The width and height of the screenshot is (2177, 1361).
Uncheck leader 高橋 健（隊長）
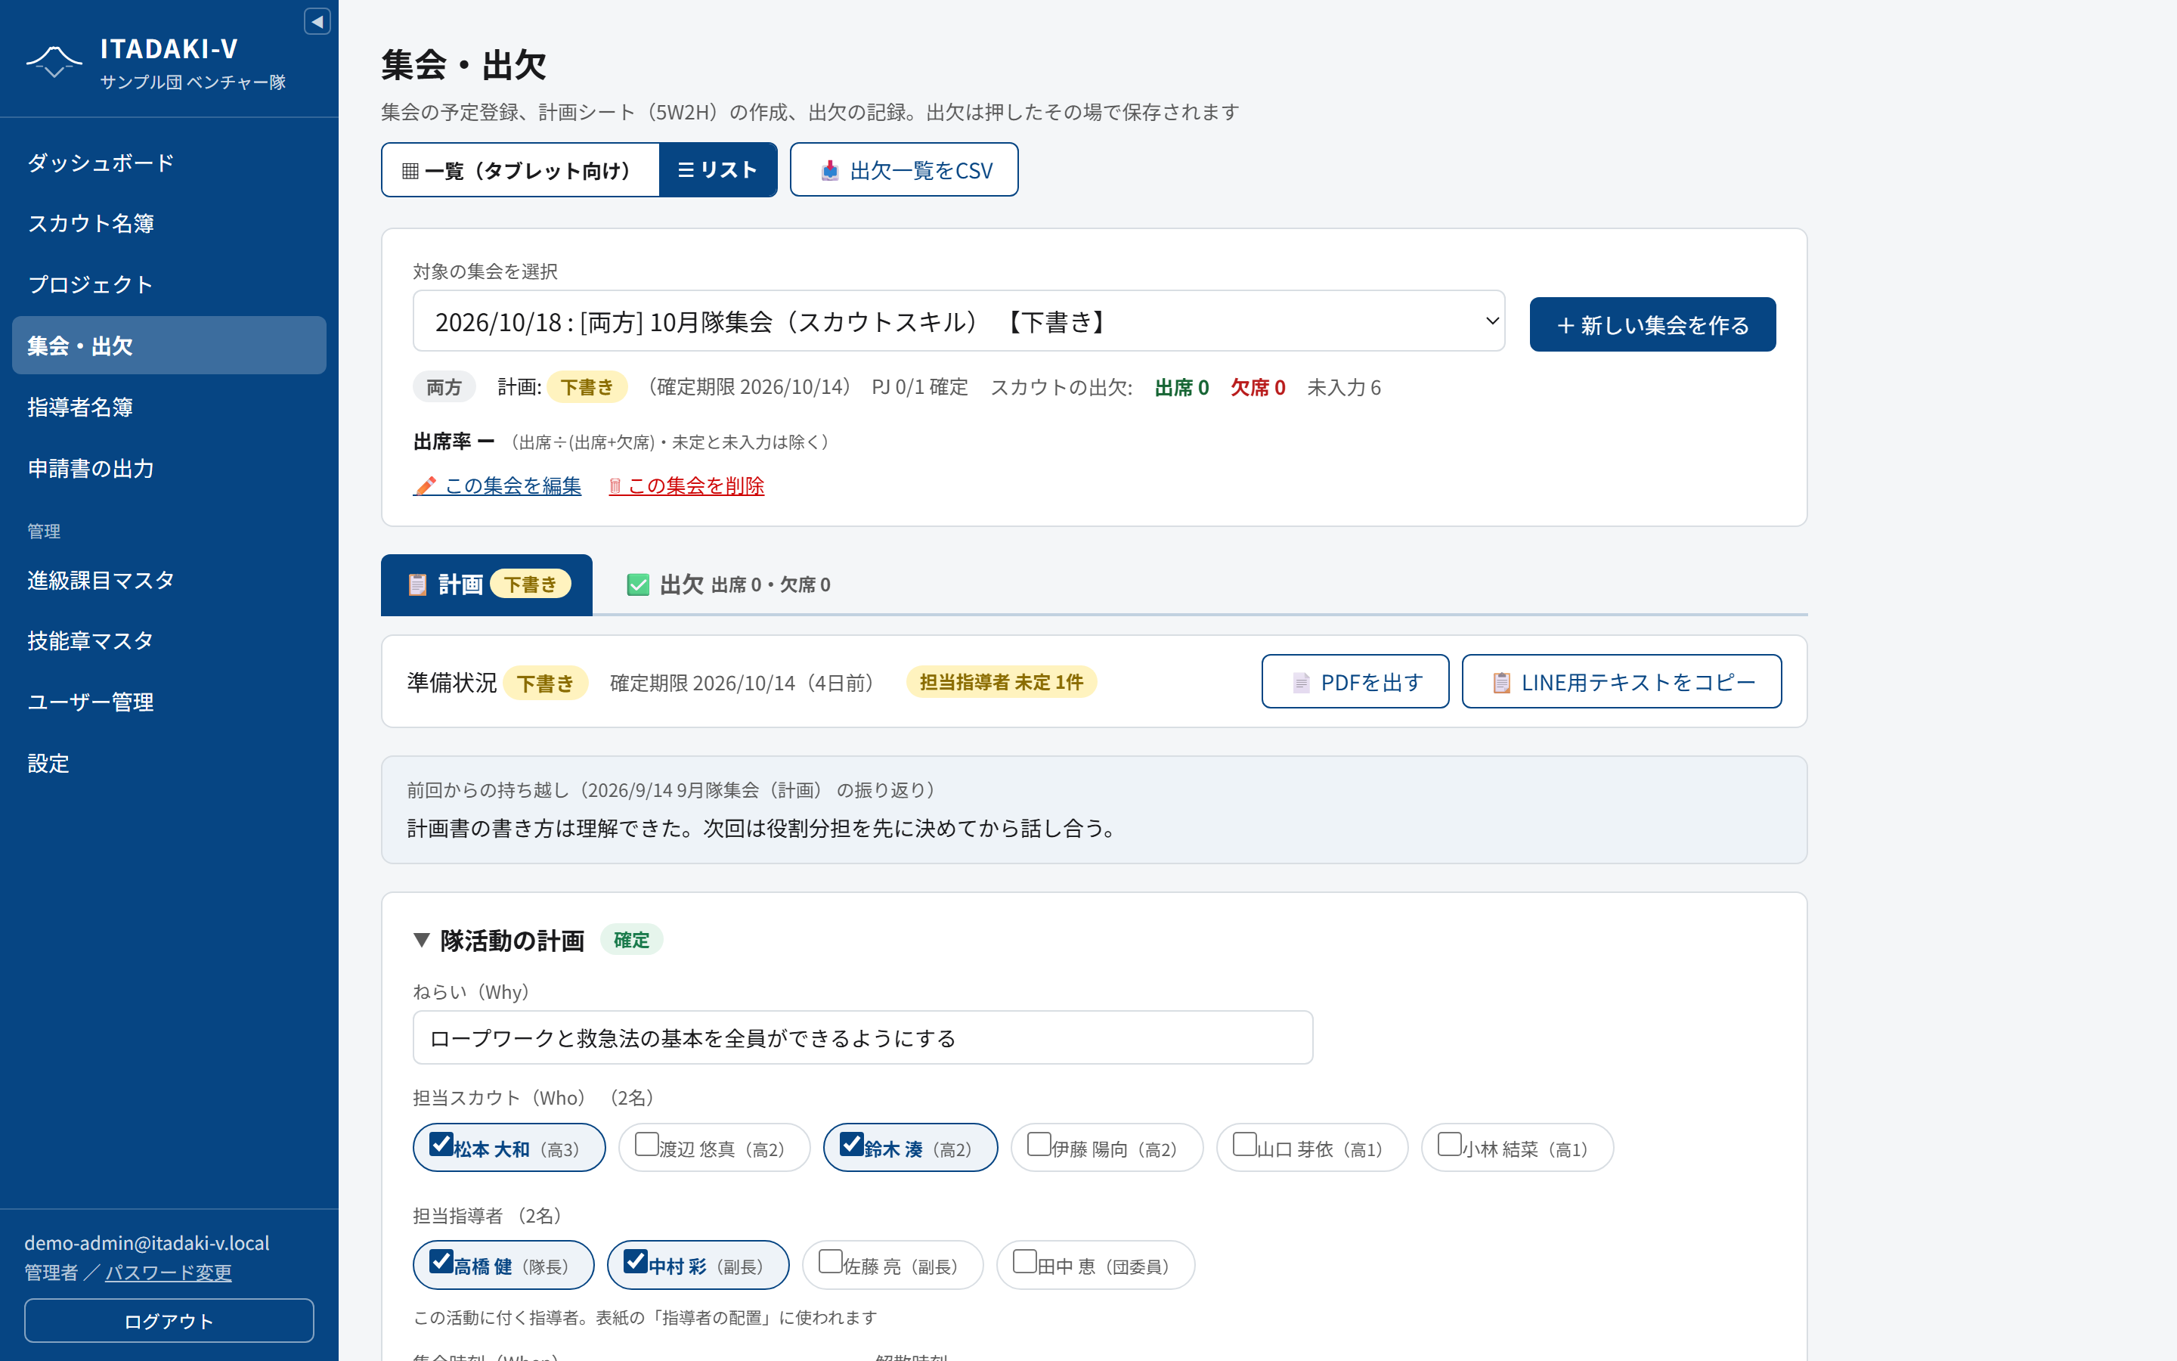[441, 1261]
